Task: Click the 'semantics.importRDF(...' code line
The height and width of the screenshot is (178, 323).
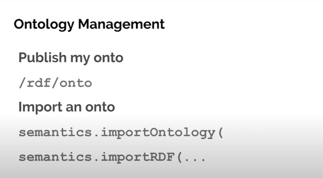Action: (x=112, y=157)
